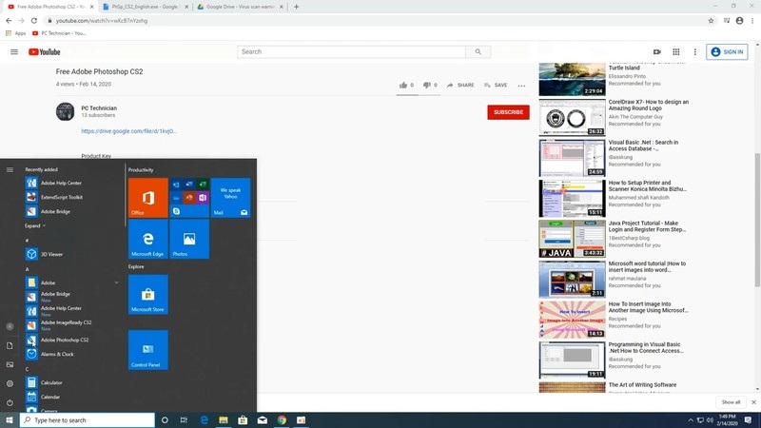
Task: Collapse the Adobe folder in the app list
Action: (x=116, y=282)
